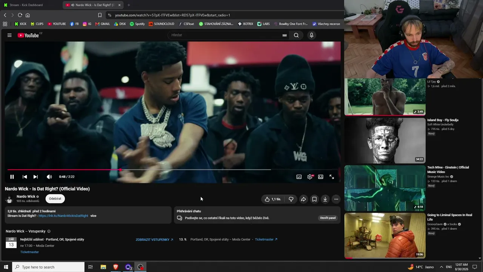Open the Všechny recenze bookmark
The width and height of the screenshot is (483, 272).
point(326,24)
